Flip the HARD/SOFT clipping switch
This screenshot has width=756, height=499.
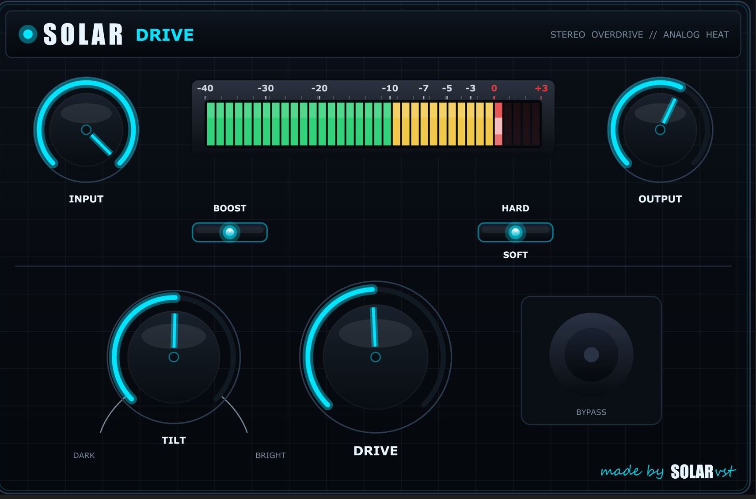coord(515,232)
